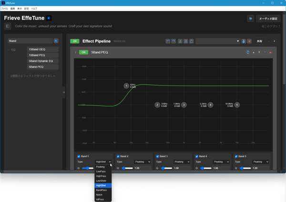The width and height of the screenshot is (286, 202).
Task: Remove the 5Band PEQ effect
Action: click(x=270, y=52)
